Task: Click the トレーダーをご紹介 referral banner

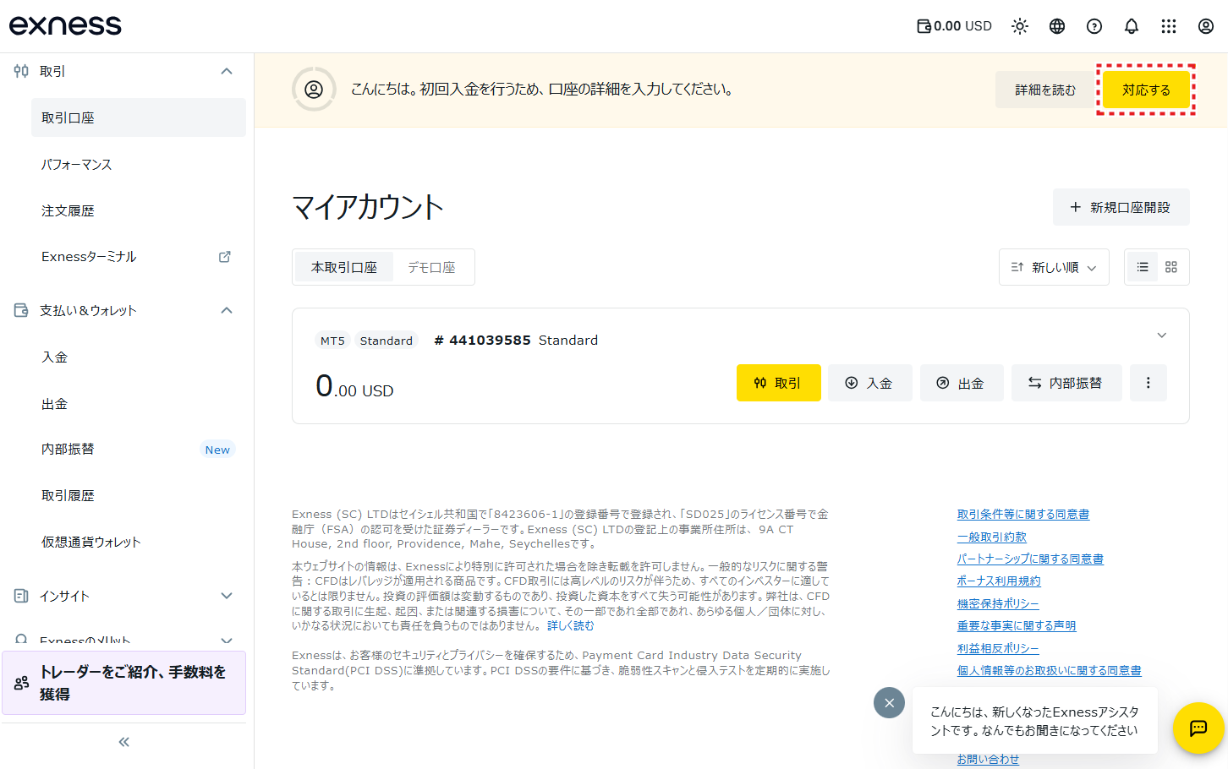Action: coord(123,683)
